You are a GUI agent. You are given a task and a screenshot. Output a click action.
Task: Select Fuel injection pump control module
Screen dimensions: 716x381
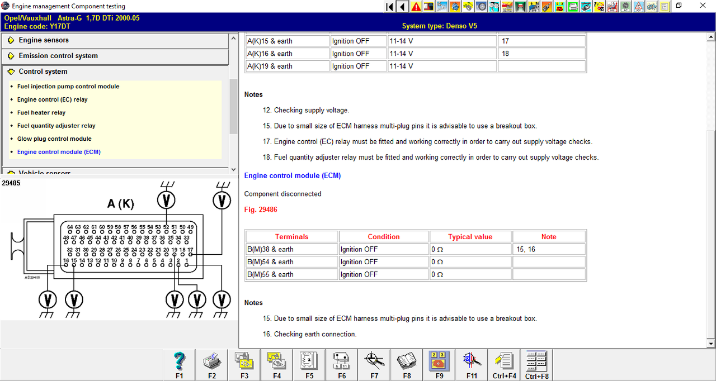click(68, 87)
